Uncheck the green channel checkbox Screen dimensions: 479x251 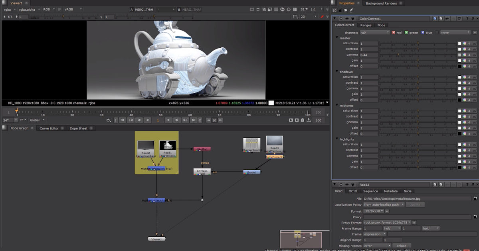coord(406,32)
